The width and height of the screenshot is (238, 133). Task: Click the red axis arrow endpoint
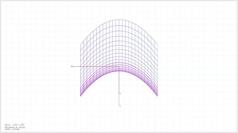[72, 66]
